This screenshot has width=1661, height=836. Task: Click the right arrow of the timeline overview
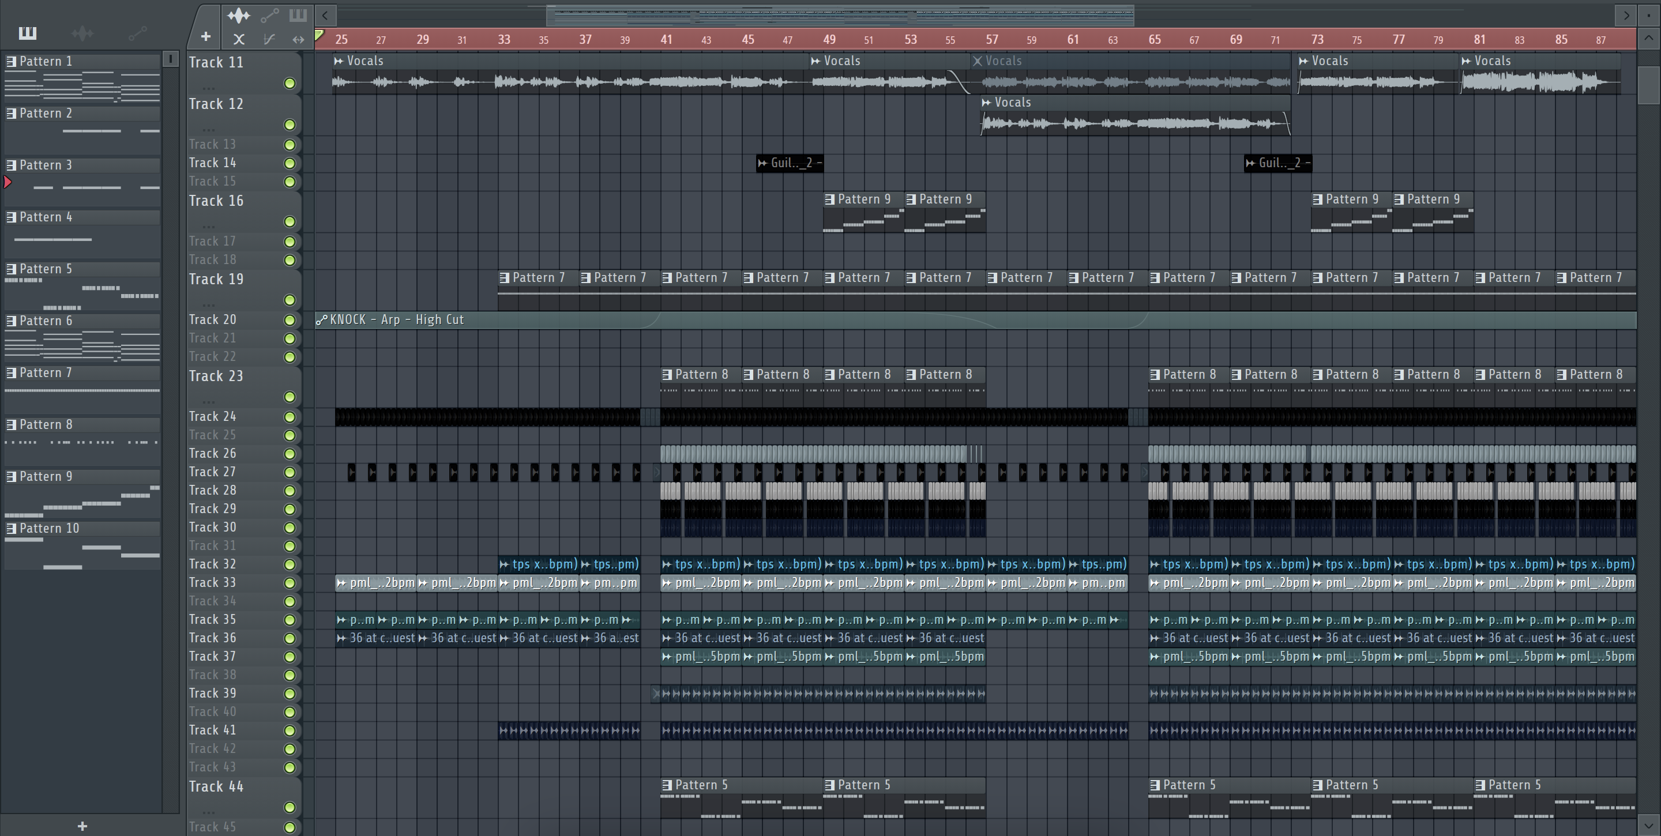pos(1626,15)
